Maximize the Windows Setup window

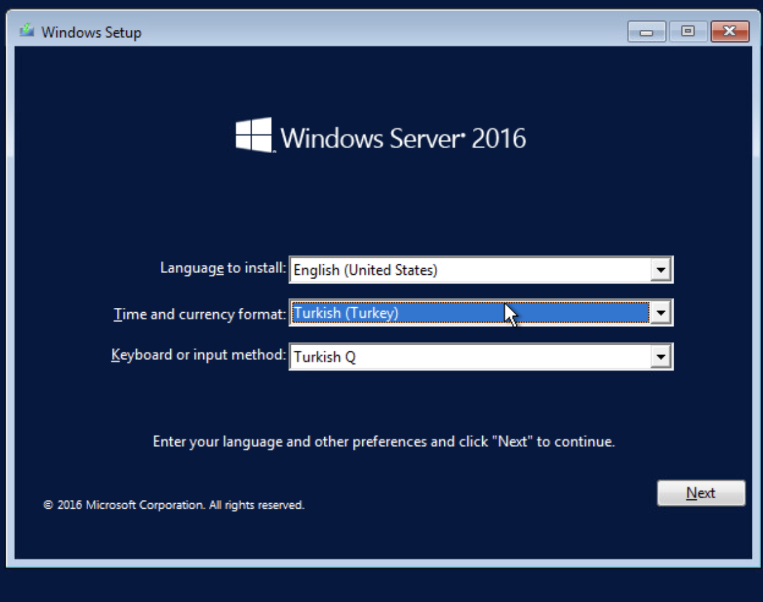pos(687,32)
